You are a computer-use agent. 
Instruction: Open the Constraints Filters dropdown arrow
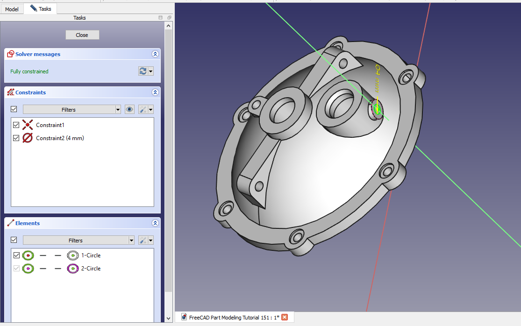(x=118, y=110)
